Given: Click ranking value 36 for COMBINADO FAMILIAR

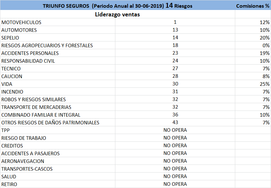Looking at the screenshot, I should point(175,115).
